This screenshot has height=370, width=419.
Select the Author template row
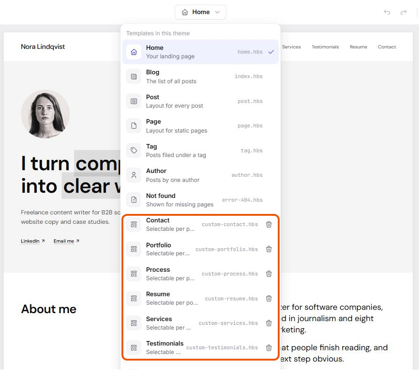(201, 175)
